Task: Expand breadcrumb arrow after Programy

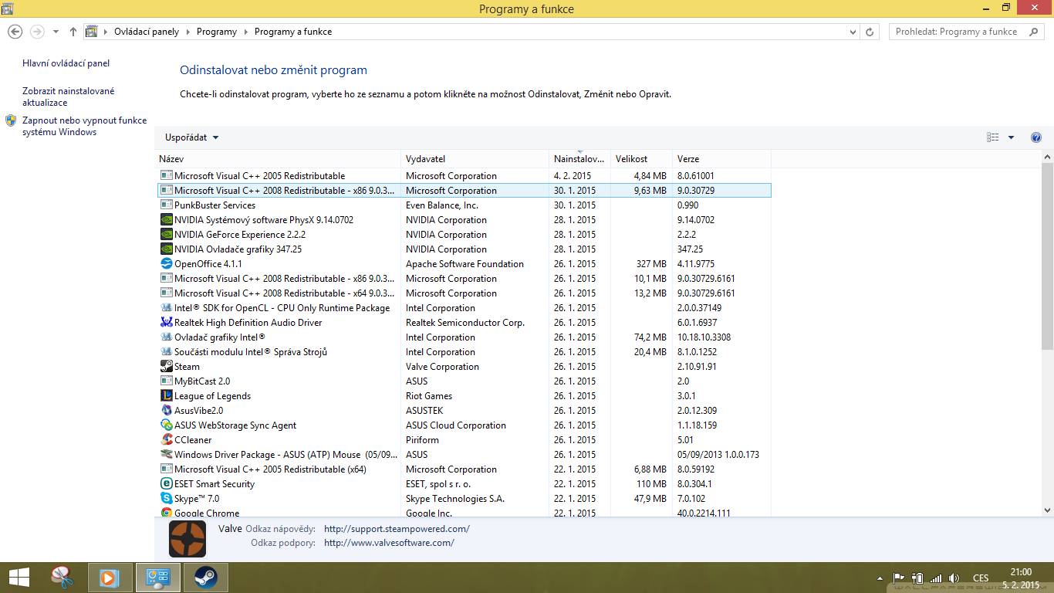Action: point(245,32)
